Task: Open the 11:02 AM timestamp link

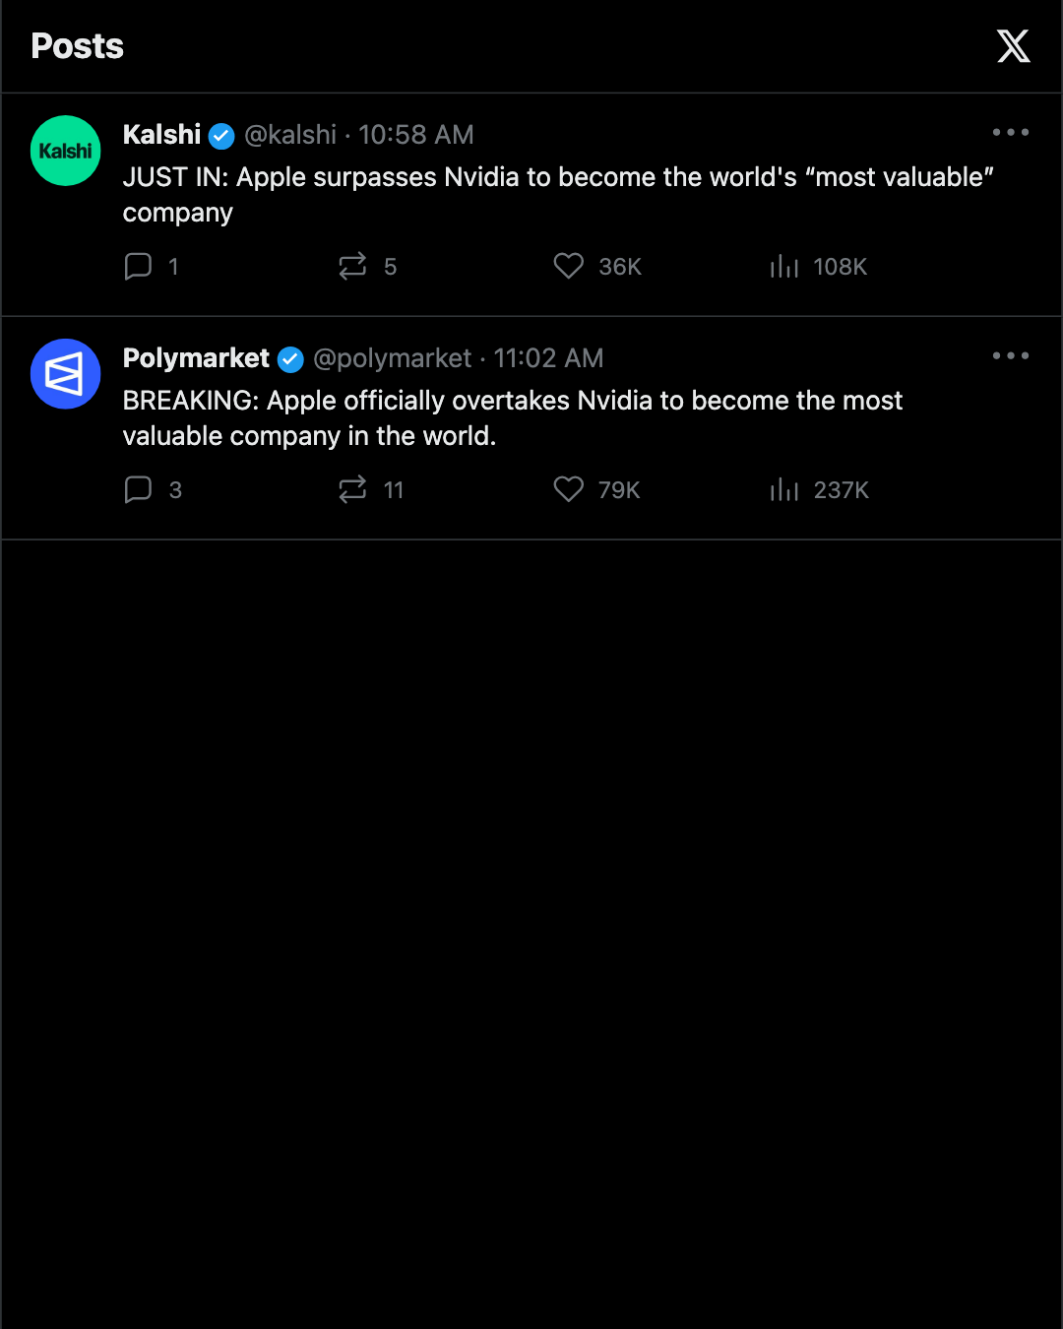Action: click(548, 358)
